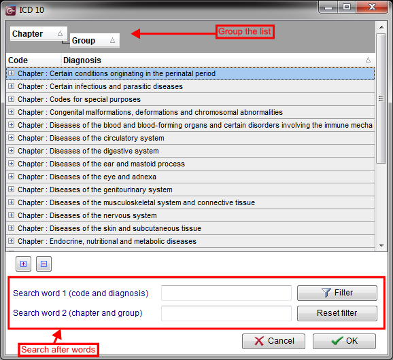393x360 pixels.
Task: Toggle sort arrow on Chapter grouping box
Action: 60,33
